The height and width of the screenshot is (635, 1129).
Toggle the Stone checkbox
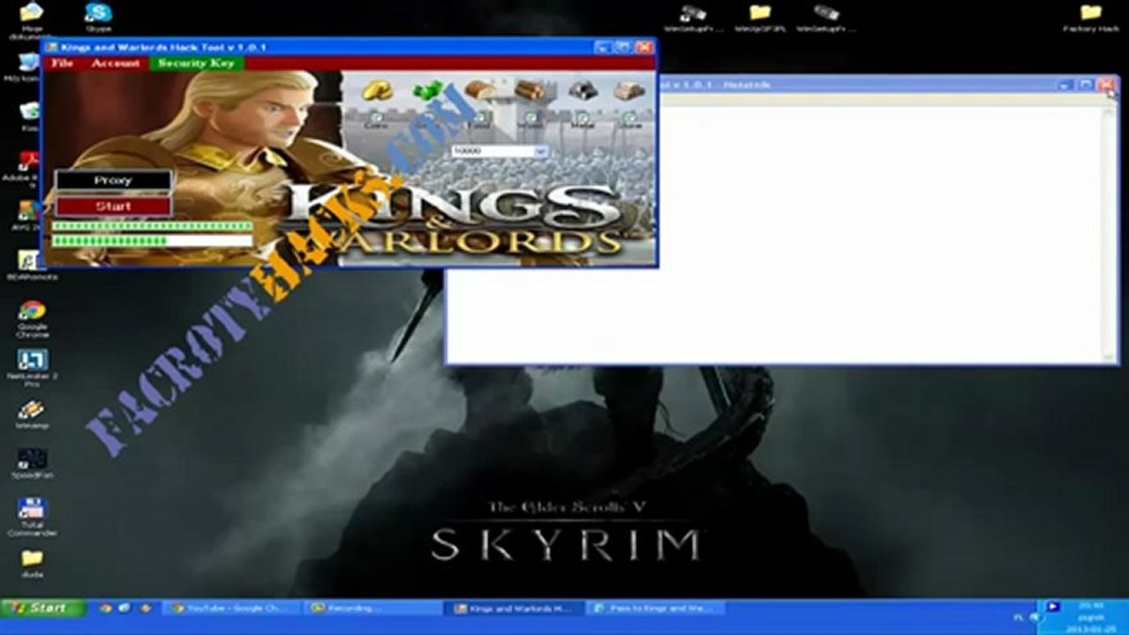pos(629,116)
